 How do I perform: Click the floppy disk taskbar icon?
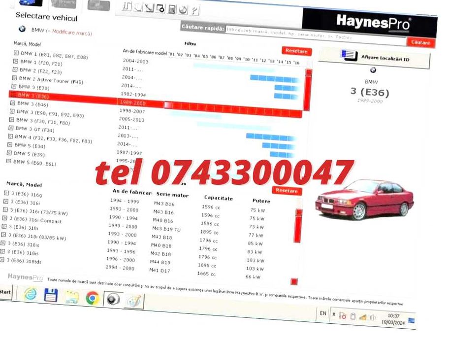click(x=51, y=295)
